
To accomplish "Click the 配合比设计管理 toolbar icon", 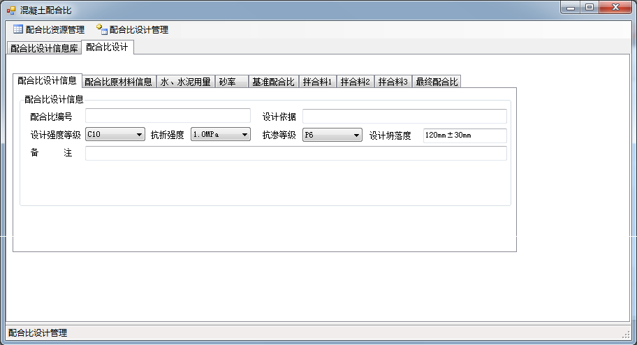I will (102, 29).
